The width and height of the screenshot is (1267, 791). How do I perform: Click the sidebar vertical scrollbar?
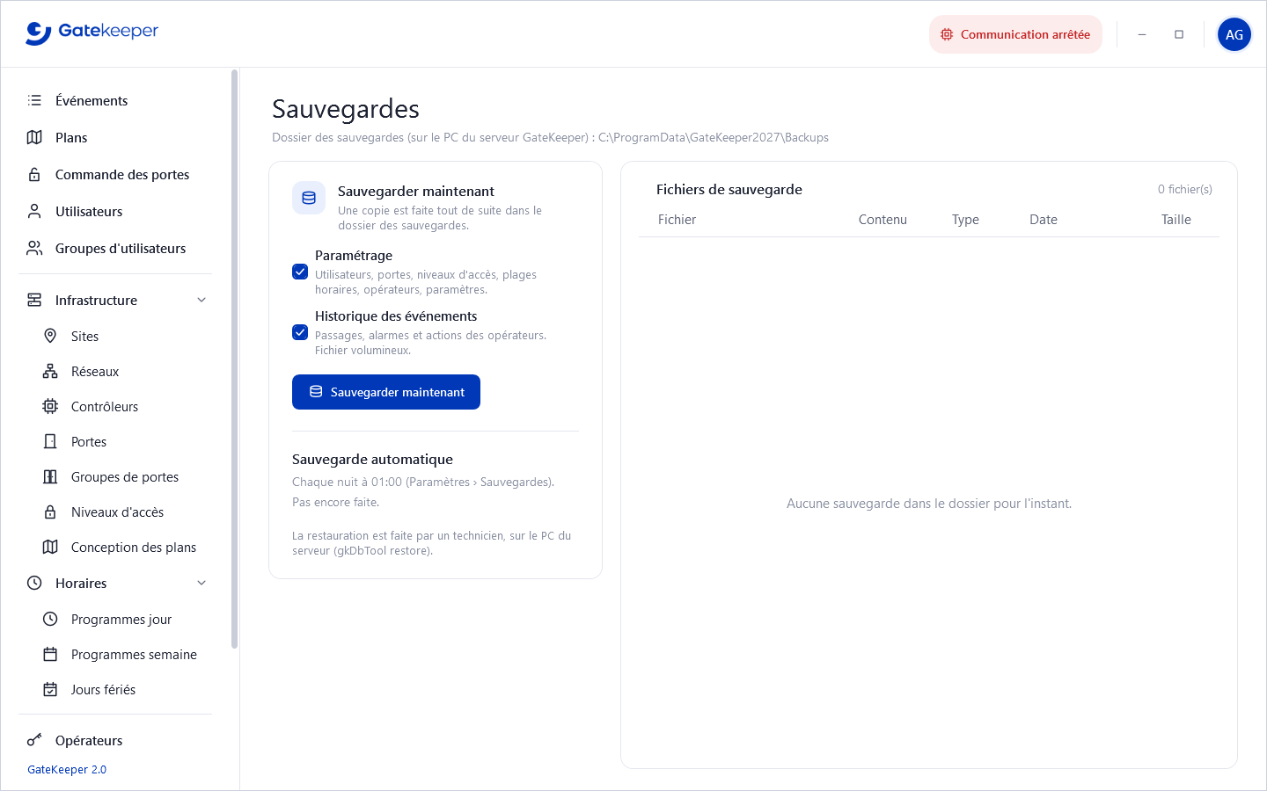234,359
